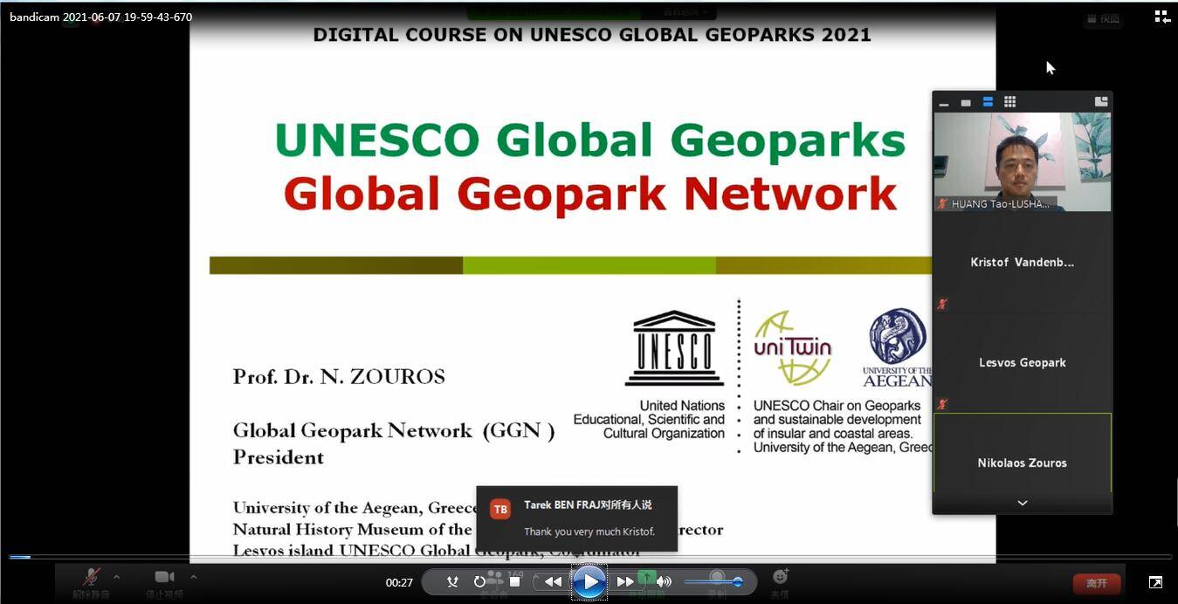
Task: Exit full screen via top-right icon
Action: pyautogui.click(x=1162, y=17)
